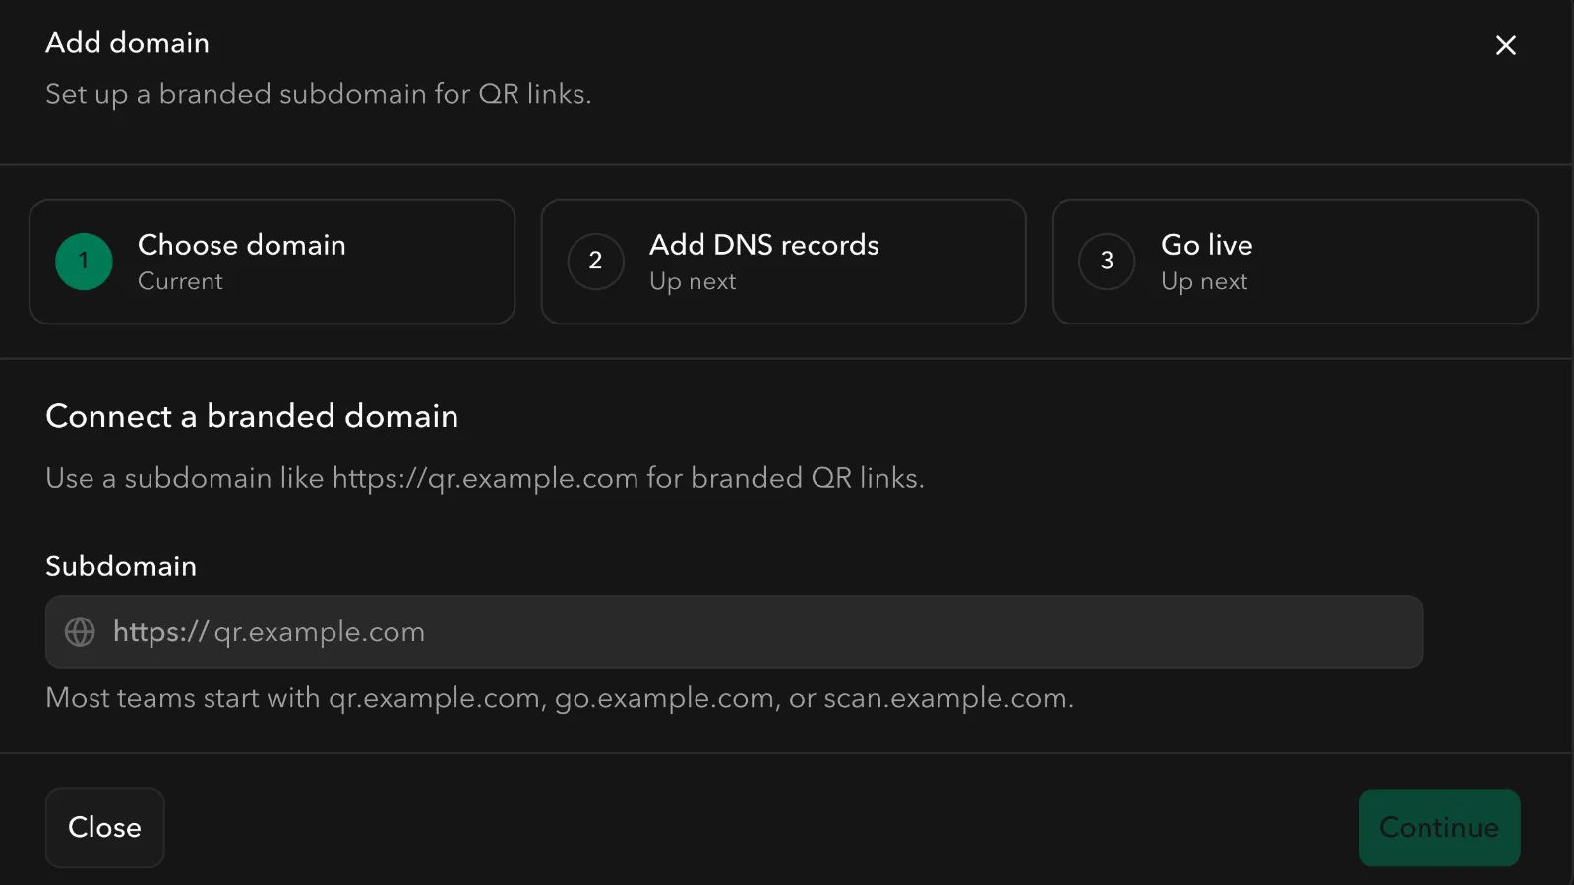The image size is (1574, 885).
Task: Click the Current status under Choose domain
Action: pos(180,281)
